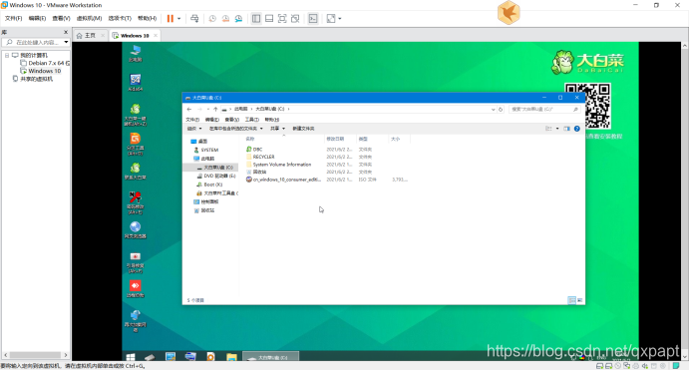Click the send Ctrl+Alt+Del toolbar icon
Image resolution: width=690 pixels, height=370 pixels.
point(194,19)
